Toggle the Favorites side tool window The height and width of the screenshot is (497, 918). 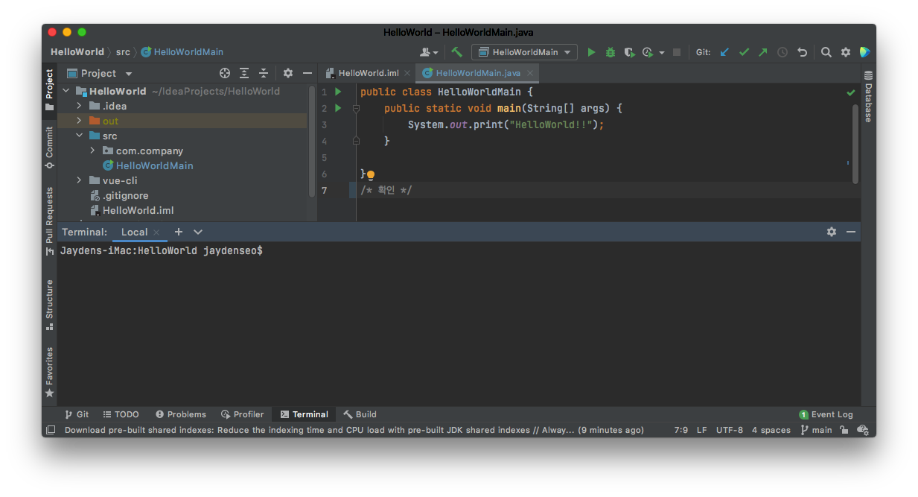tap(49, 372)
